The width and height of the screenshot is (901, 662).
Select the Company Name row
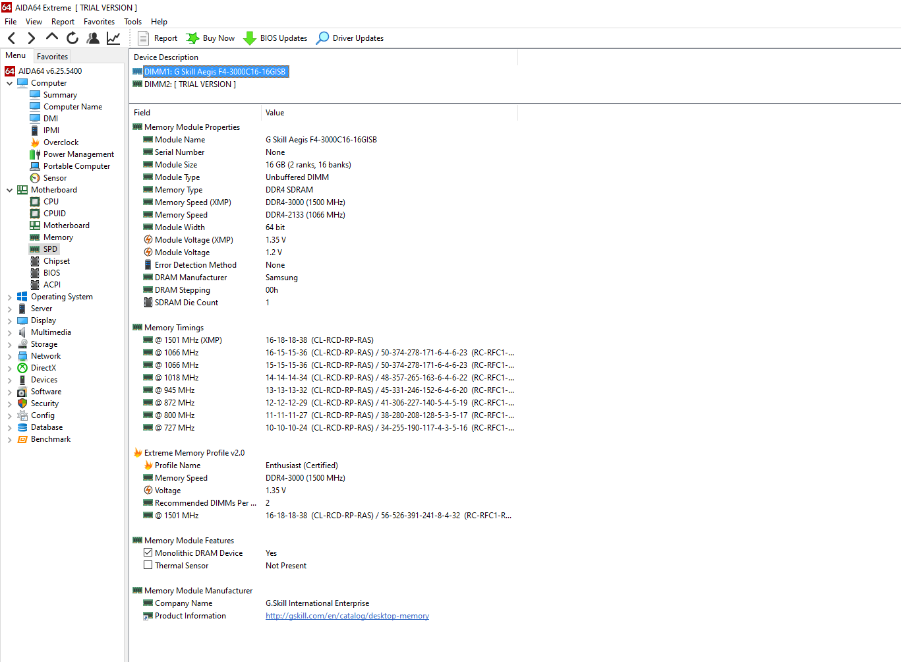pyautogui.click(x=324, y=603)
